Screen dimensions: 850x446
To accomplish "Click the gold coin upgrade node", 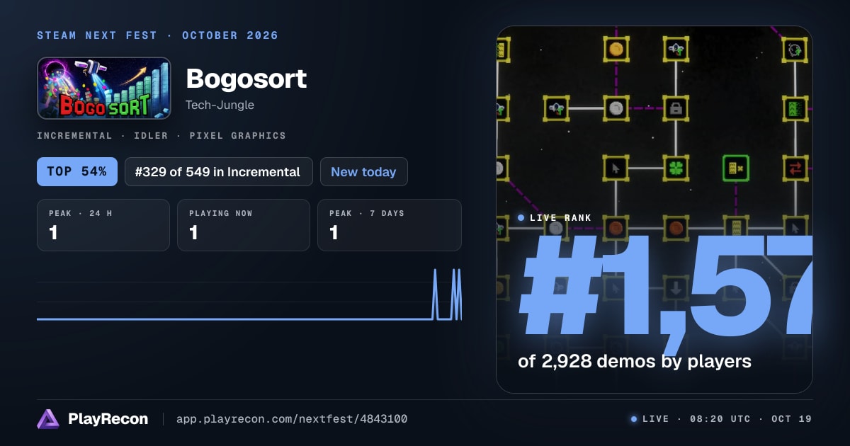I will (x=616, y=49).
